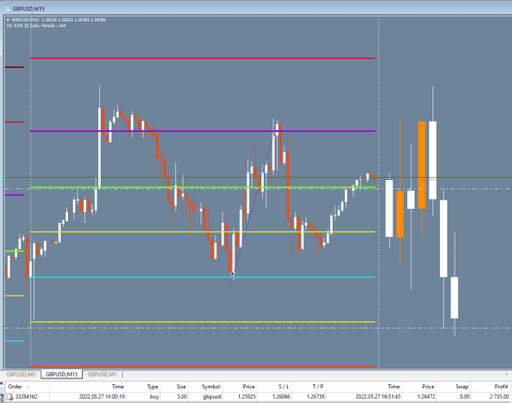Click stop loss value 1.26066

pyautogui.click(x=281, y=396)
